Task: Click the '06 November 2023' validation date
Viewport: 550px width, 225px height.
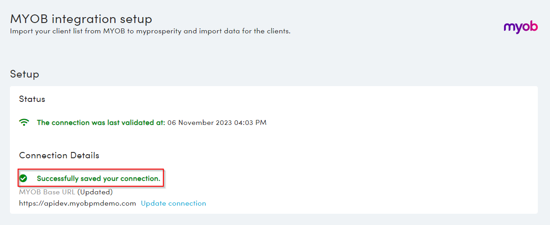Action: [x=199, y=123]
